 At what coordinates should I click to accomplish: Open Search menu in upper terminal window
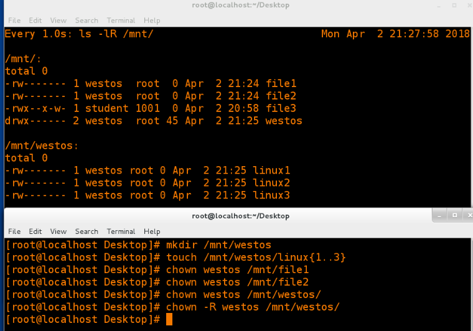click(x=87, y=21)
